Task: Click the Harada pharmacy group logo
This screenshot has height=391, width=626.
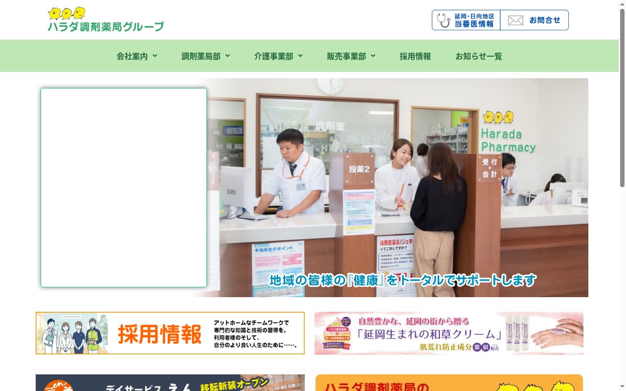Action: [106, 20]
